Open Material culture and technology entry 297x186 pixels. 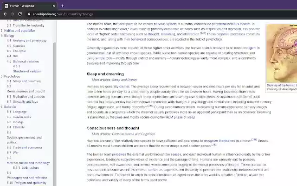pyautogui.click(x=28, y=163)
